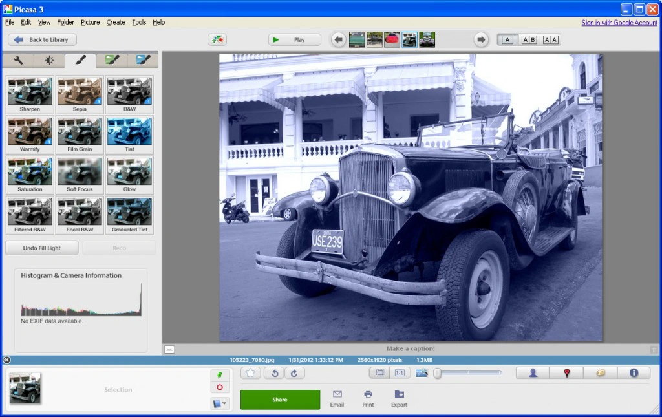Click the Back to Library button
662x417 pixels.
click(42, 39)
